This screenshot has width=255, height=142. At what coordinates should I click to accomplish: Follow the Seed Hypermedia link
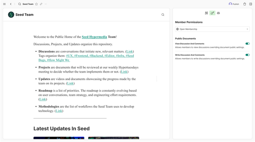click(x=94, y=37)
